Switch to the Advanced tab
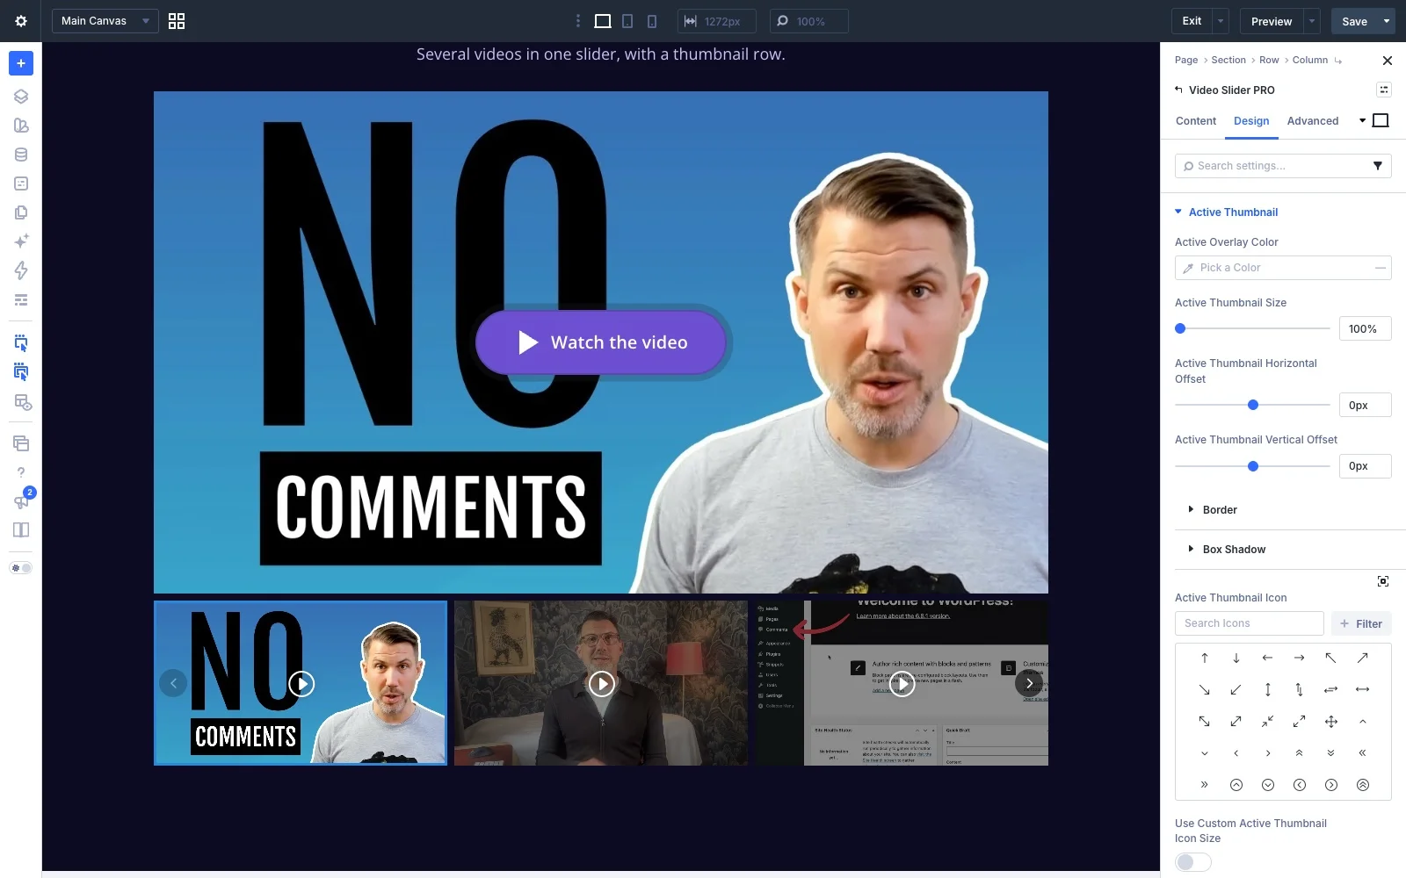1406x878 pixels. (x=1313, y=121)
